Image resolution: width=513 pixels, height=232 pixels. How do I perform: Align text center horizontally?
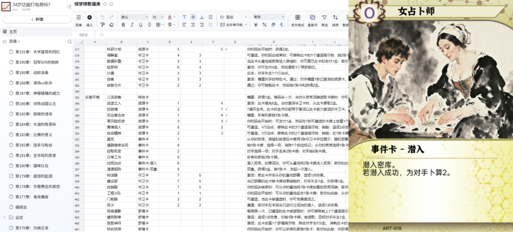pos(193,25)
